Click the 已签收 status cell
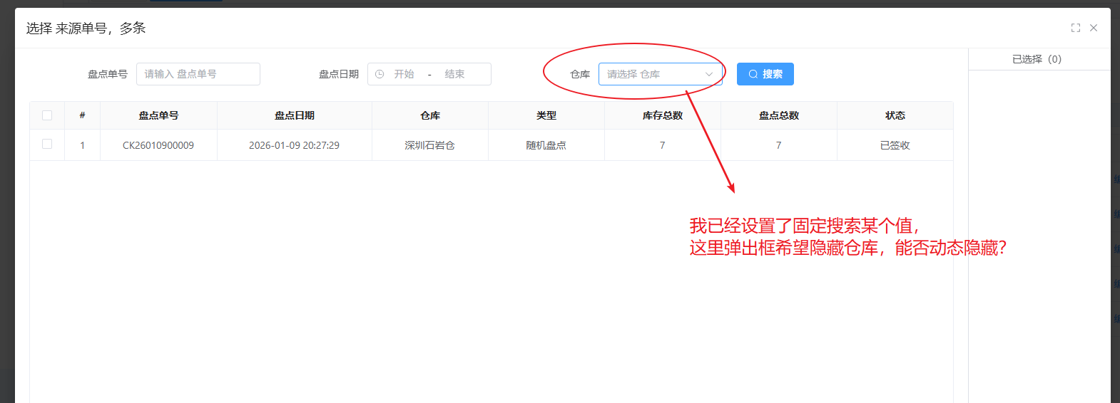 point(895,145)
